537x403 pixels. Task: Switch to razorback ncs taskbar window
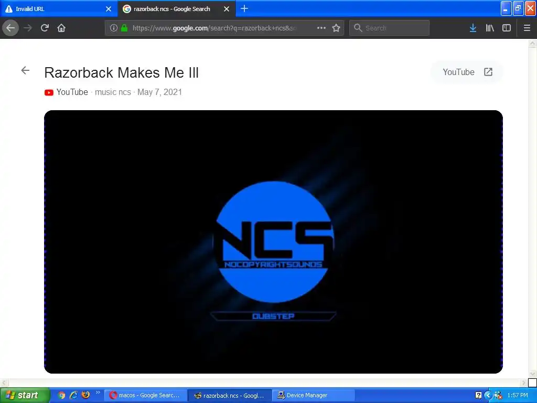click(230, 396)
